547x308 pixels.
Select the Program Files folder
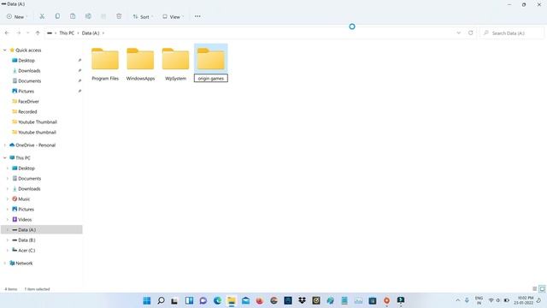105,64
